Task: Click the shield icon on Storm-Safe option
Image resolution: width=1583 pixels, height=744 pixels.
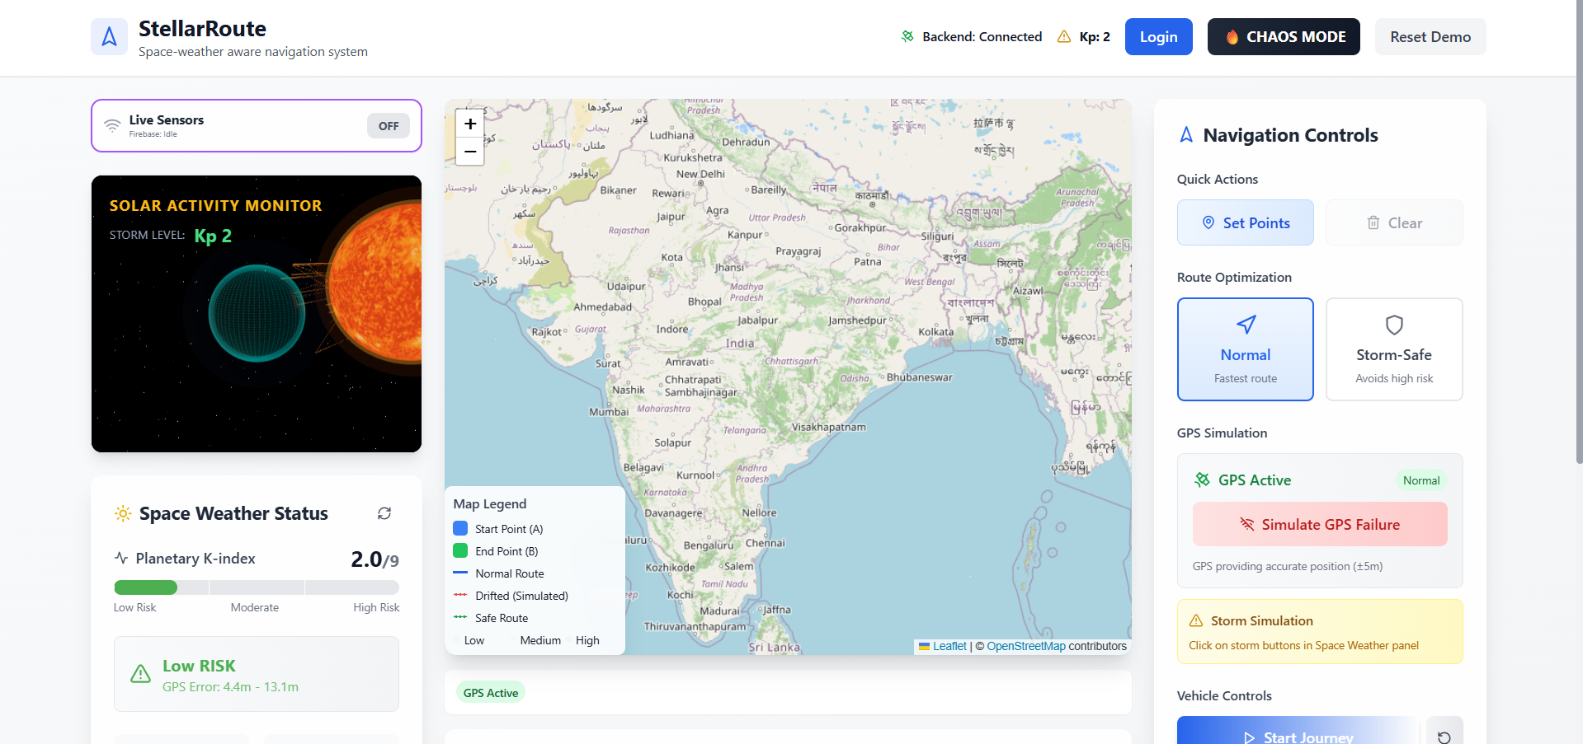Action: [x=1393, y=325]
